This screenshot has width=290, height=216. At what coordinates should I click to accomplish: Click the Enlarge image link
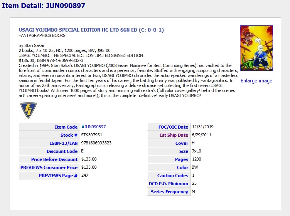[256, 81]
